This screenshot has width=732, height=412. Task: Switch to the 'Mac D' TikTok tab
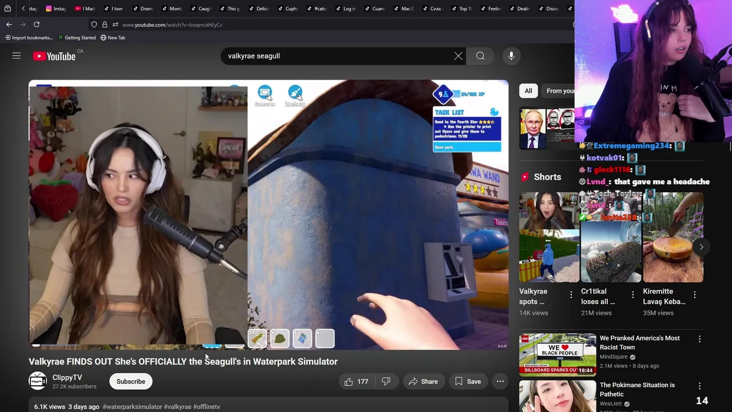pyautogui.click(x=404, y=9)
